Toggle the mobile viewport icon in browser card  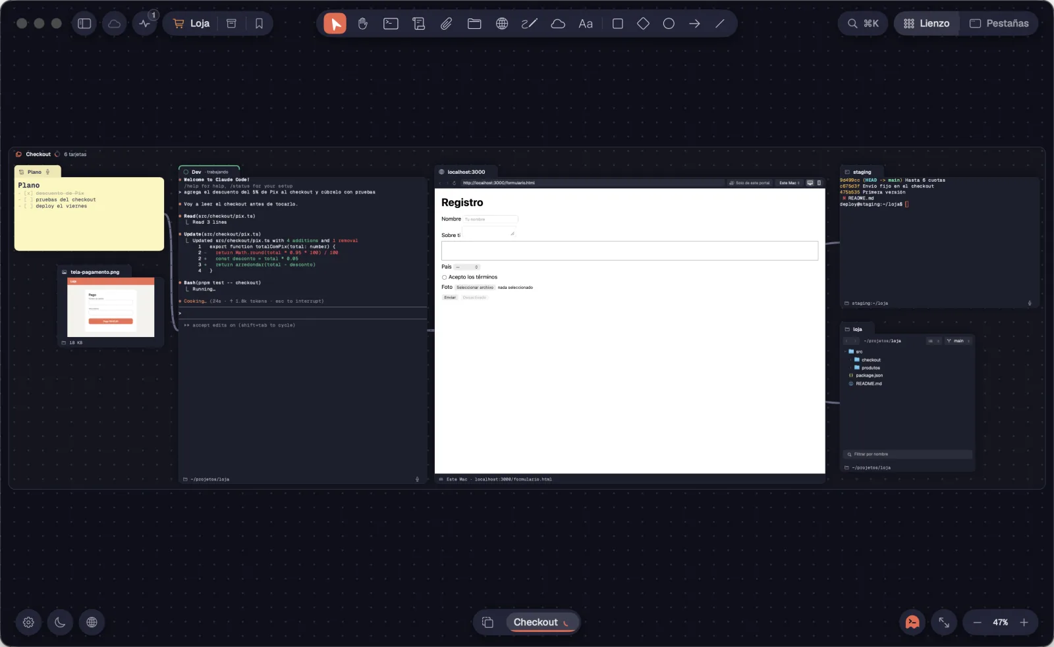click(x=819, y=183)
